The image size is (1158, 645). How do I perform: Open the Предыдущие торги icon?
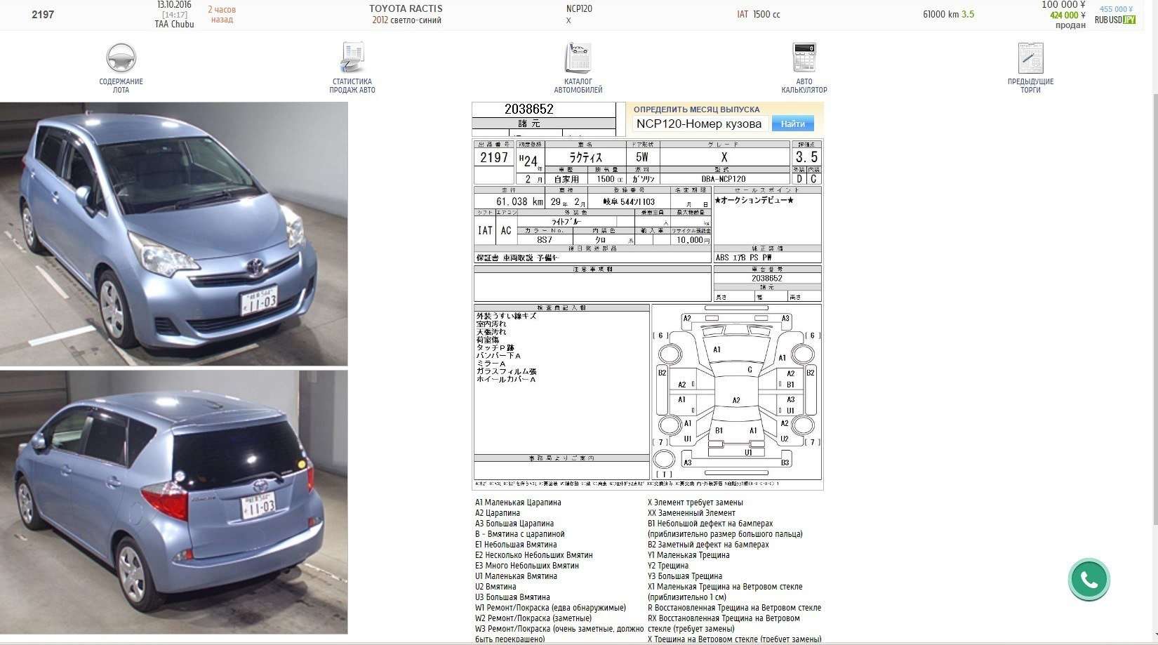click(1030, 58)
